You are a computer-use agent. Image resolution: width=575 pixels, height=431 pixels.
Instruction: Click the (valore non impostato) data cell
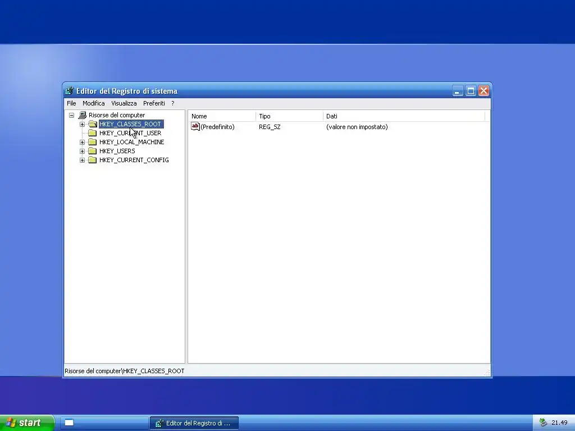357,127
